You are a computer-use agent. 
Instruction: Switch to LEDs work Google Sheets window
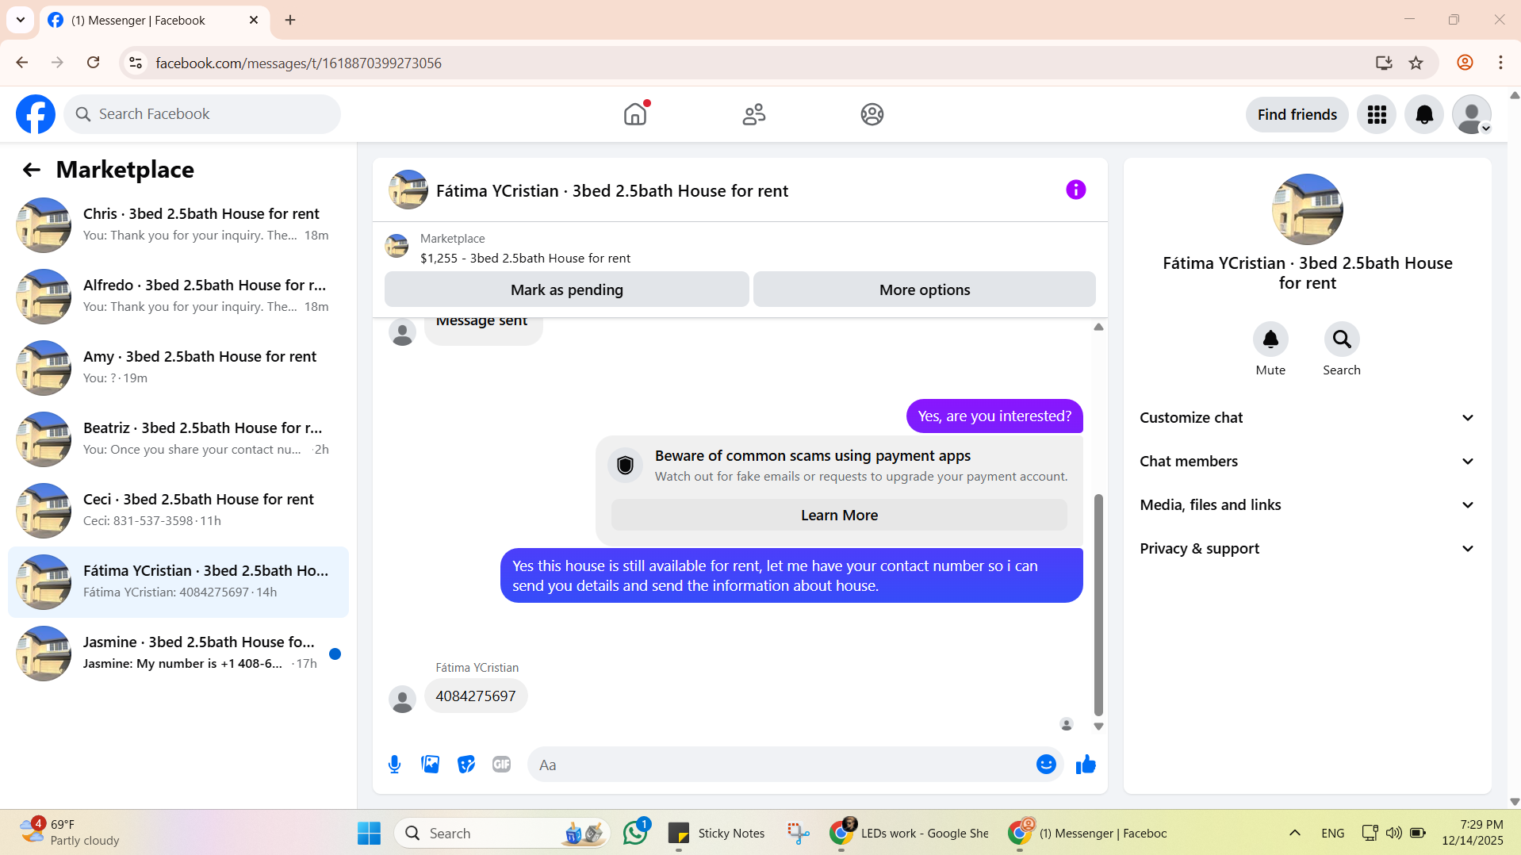coord(909,833)
